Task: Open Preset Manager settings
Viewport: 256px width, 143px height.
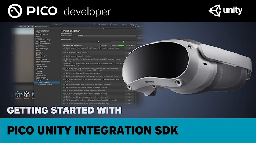Action: coord(41,56)
